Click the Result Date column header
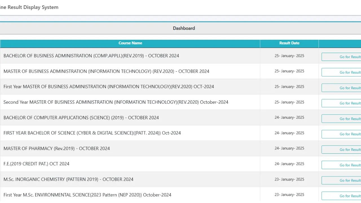 [289, 43]
